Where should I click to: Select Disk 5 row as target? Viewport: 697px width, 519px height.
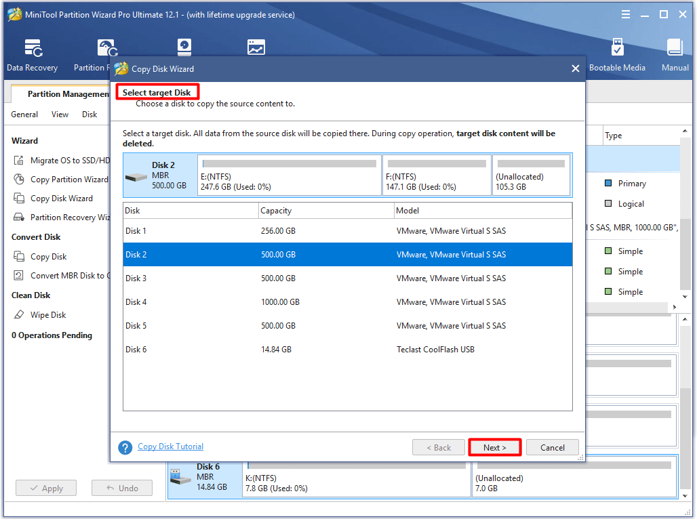348,326
